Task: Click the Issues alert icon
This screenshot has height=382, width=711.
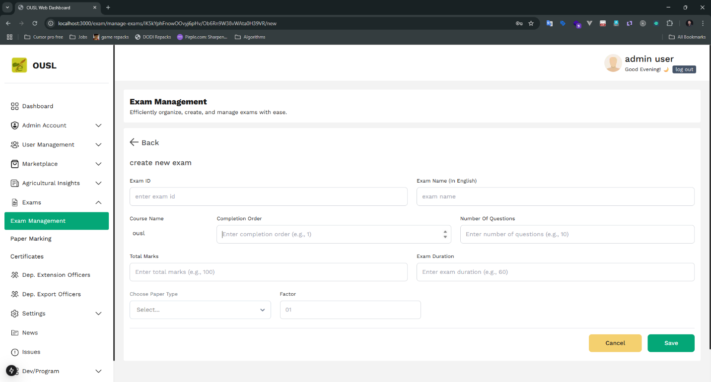Action: click(x=14, y=352)
